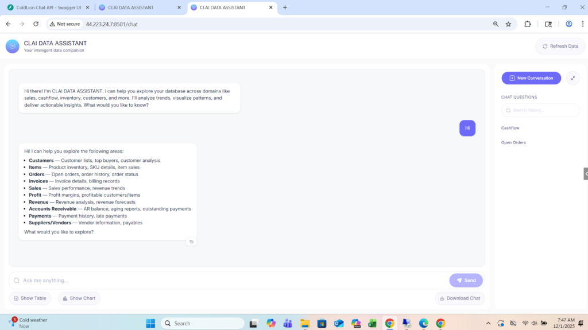Focus the Ask me anything input field

[x=230, y=280]
